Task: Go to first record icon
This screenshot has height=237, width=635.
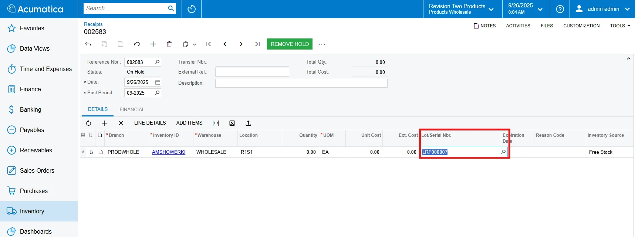Action: click(209, 44)
